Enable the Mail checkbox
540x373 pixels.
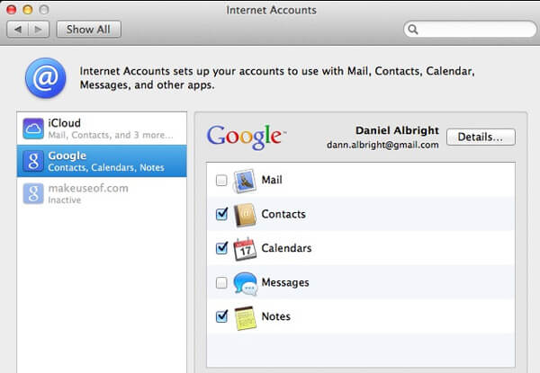221,180
